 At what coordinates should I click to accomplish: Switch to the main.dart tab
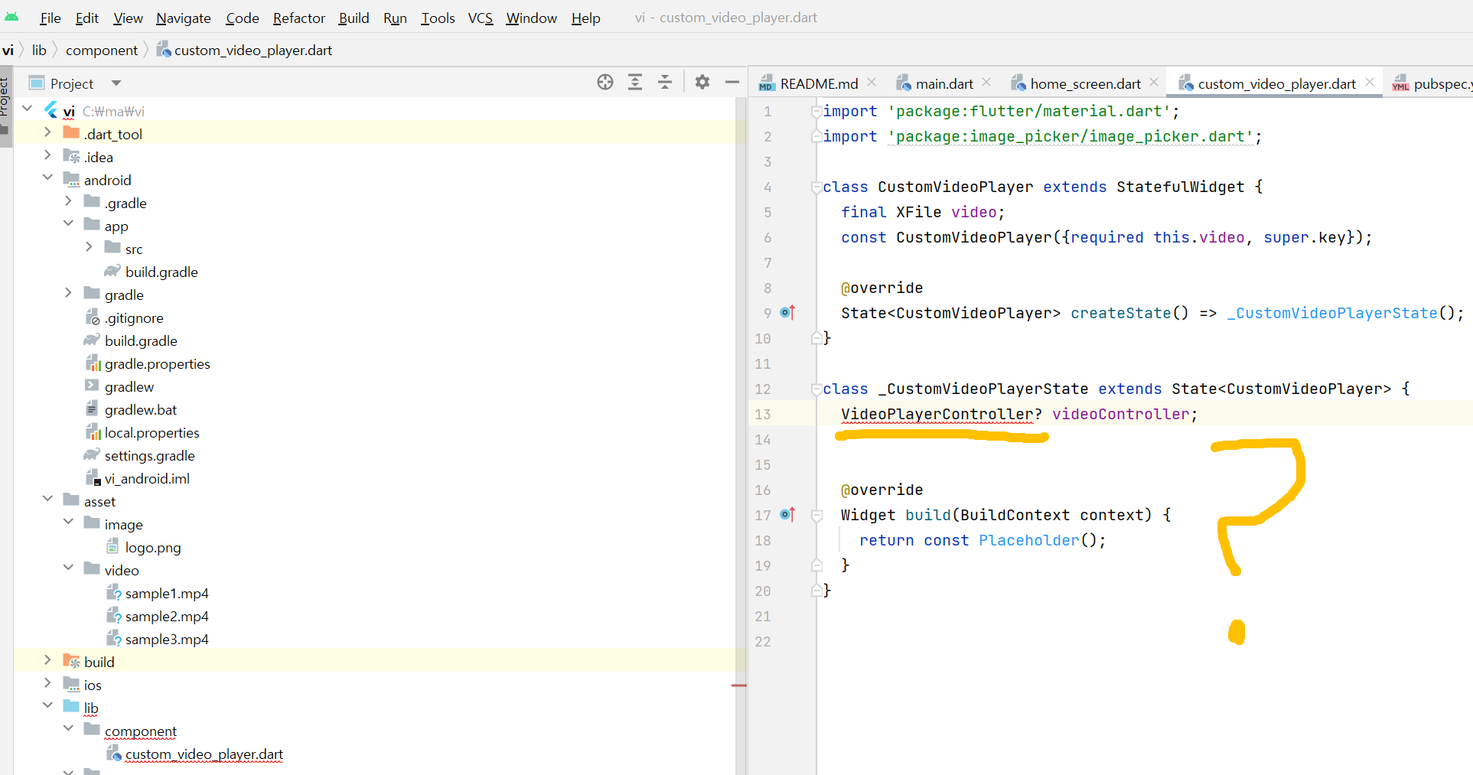point(944,83)
